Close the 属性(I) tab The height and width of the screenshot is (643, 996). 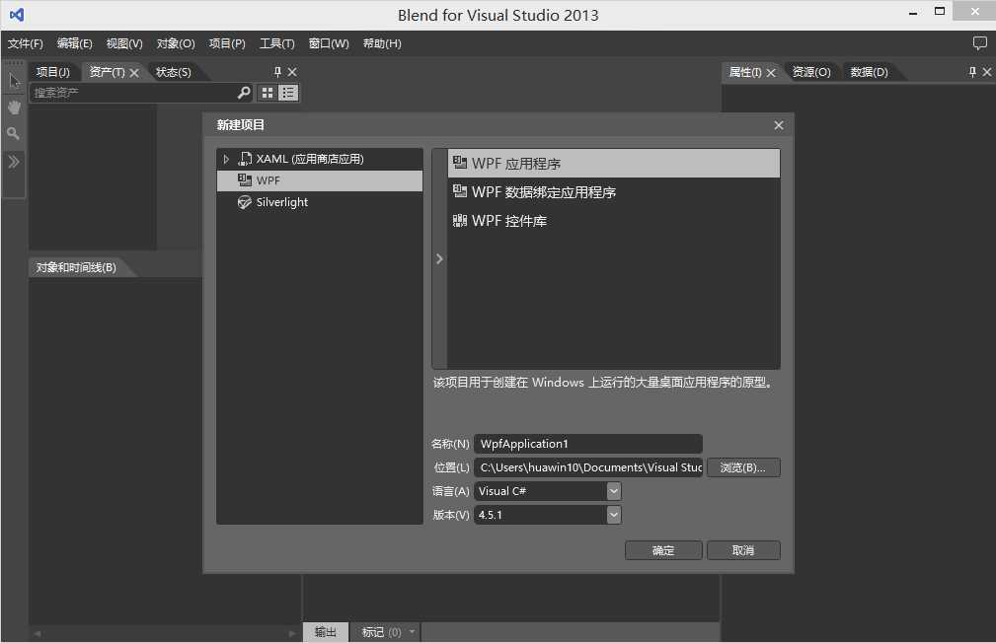pyautogui.click(x=771, y=73)
